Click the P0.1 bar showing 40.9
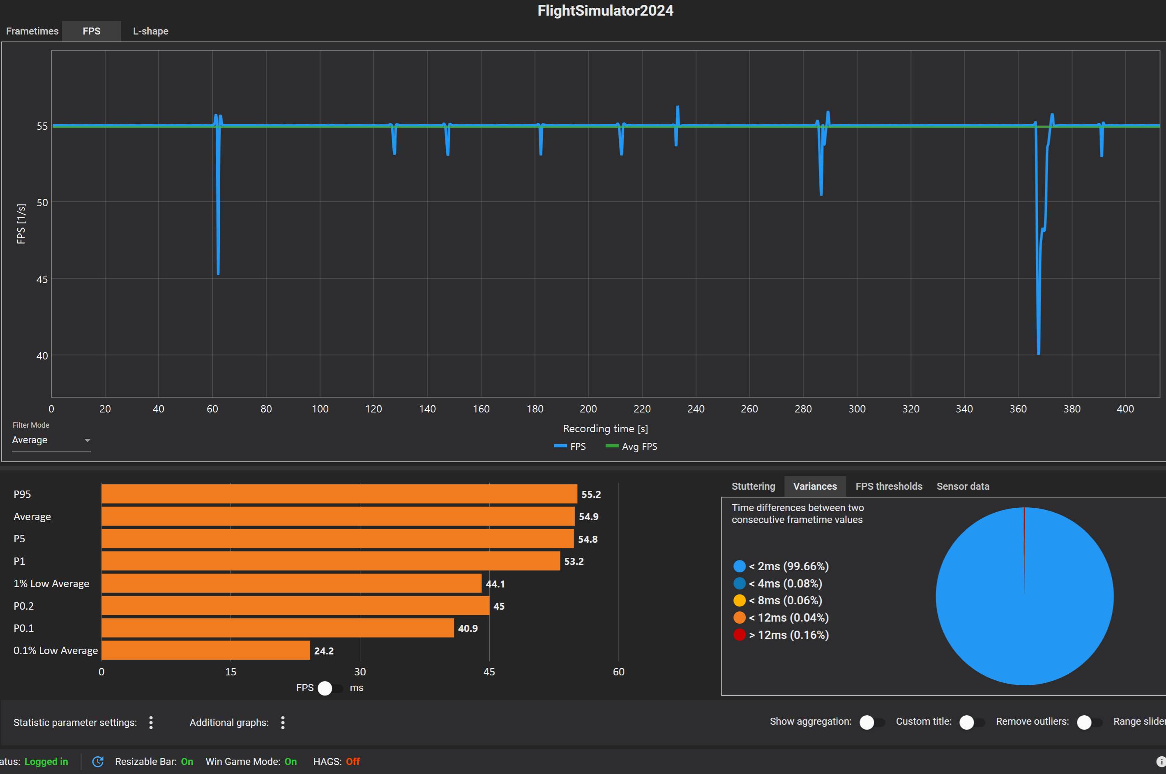This screenshot has height=774, width=1166. (x=277, y=628)
